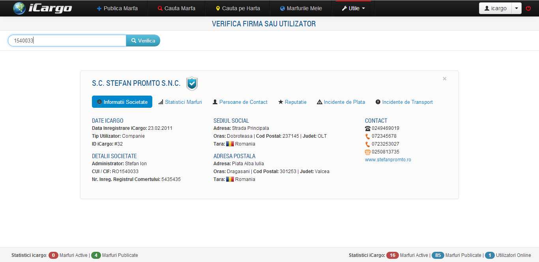Image resolution: width=539 pixels, height=262 pixels.
Task: Click the iCargo globe logo
Action: 19,8
